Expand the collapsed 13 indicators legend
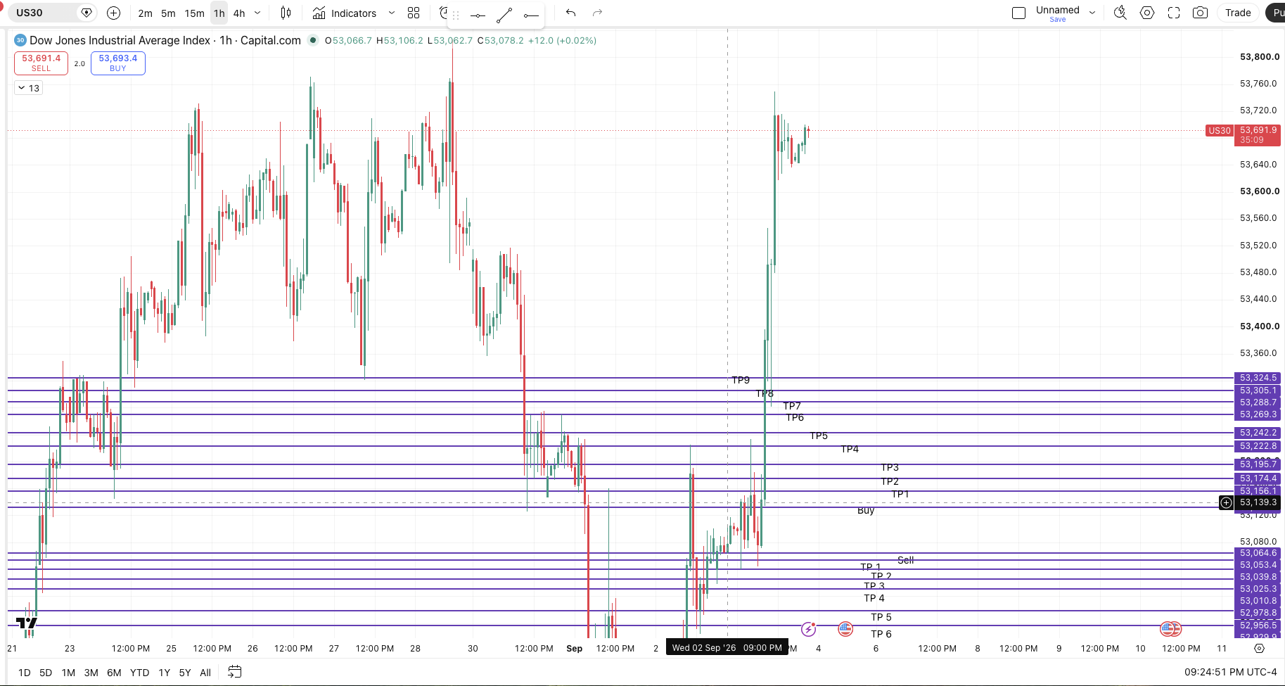Screen dimensions: 1285x686 click(x=29, y=88)
